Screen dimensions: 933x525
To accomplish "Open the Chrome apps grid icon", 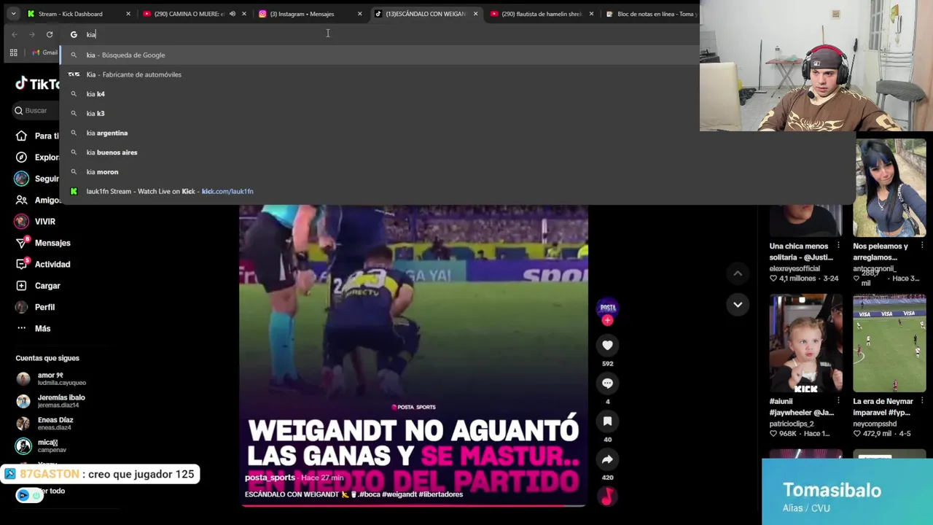I will tap(13, 52).
